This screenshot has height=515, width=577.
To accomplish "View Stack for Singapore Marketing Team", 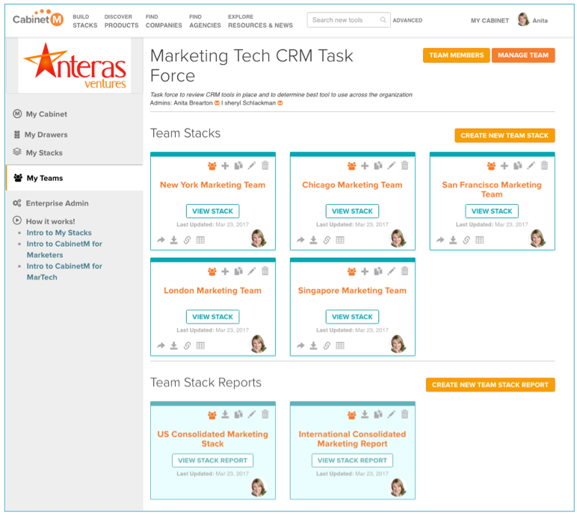I will click(x=352, y=317).
